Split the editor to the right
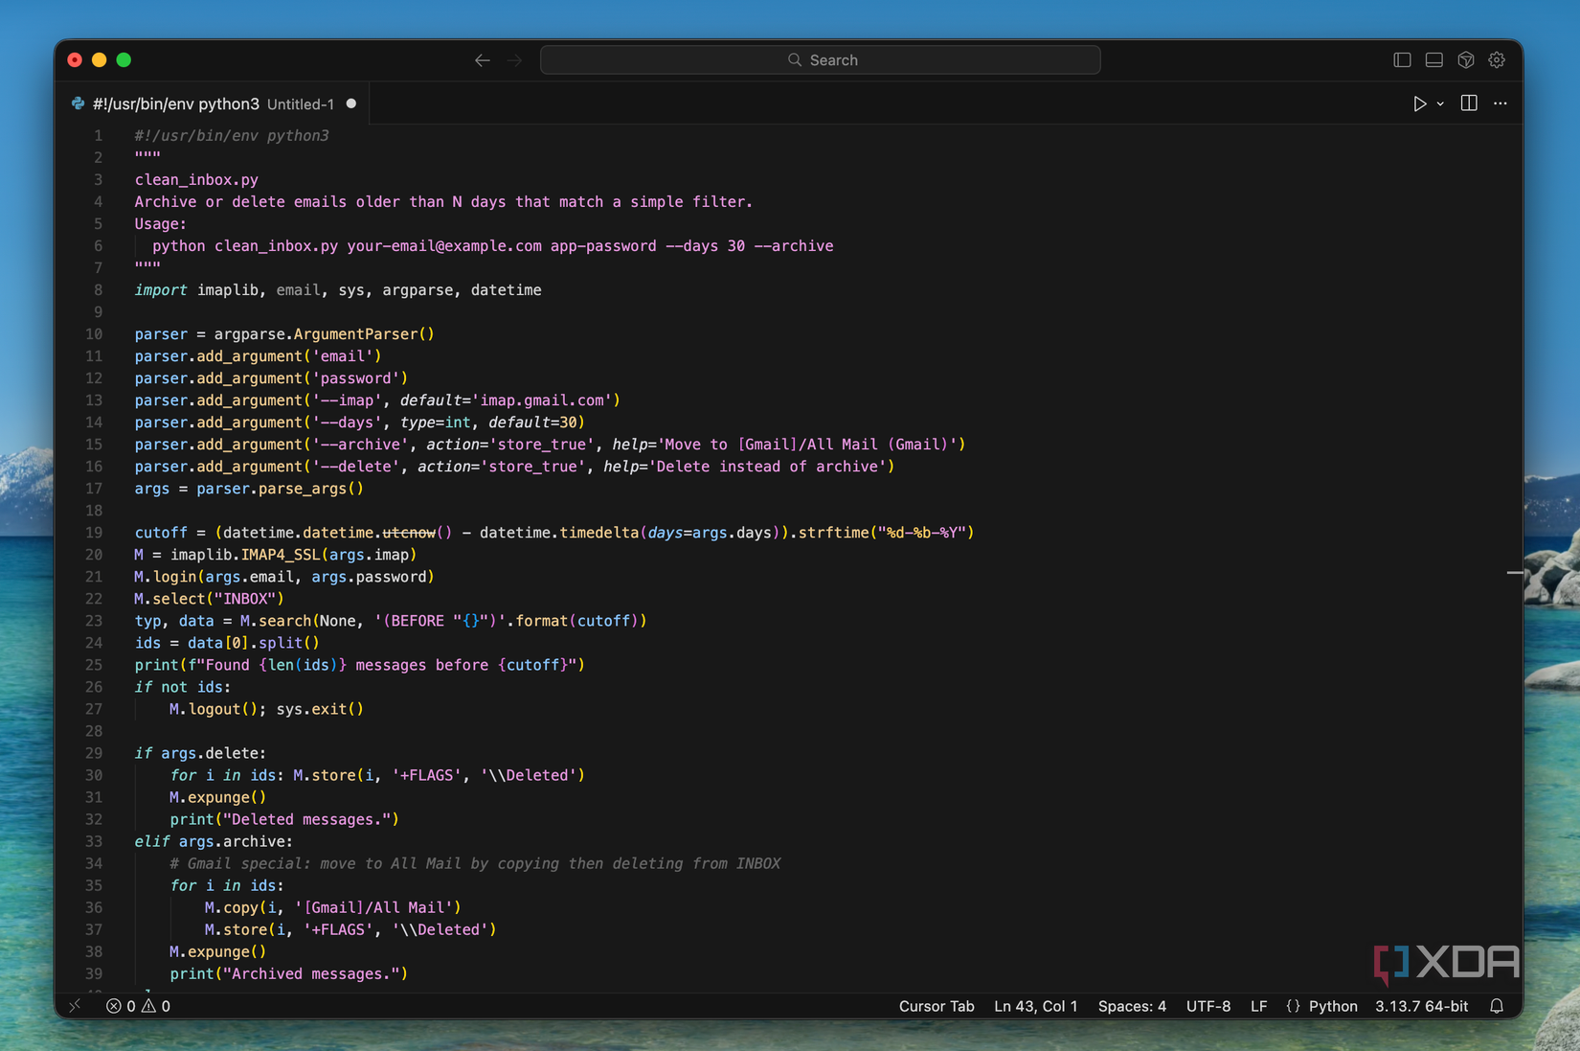 pos(1468,103)
